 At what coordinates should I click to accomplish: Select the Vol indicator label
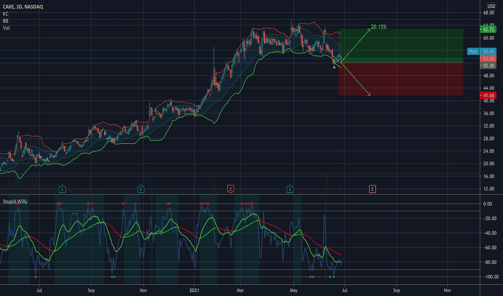[x=6, y=28]
